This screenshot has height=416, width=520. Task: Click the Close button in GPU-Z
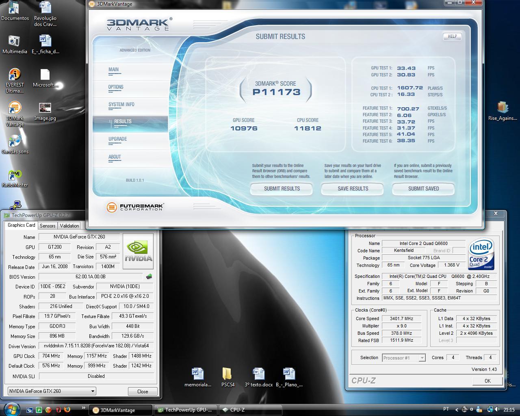tap(143, 392)
